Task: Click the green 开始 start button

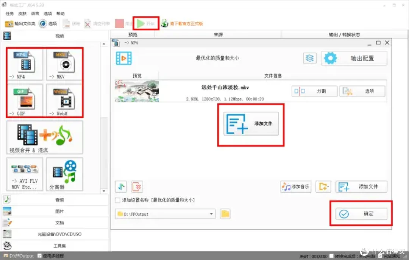Action: (x=146, y=24)
